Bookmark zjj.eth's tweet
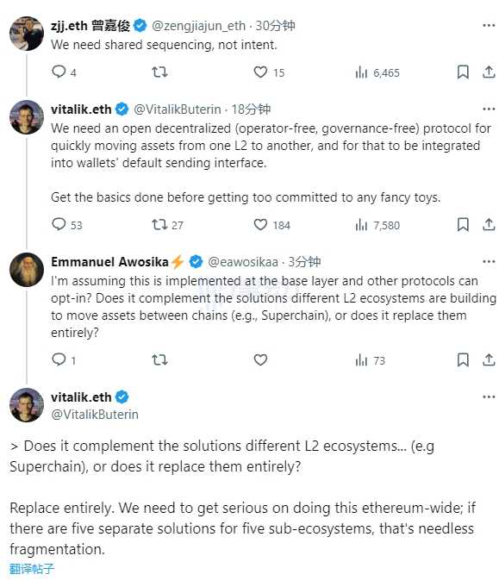Image resolution: width=499 pixels, height=587 pixels. point(463,72)
